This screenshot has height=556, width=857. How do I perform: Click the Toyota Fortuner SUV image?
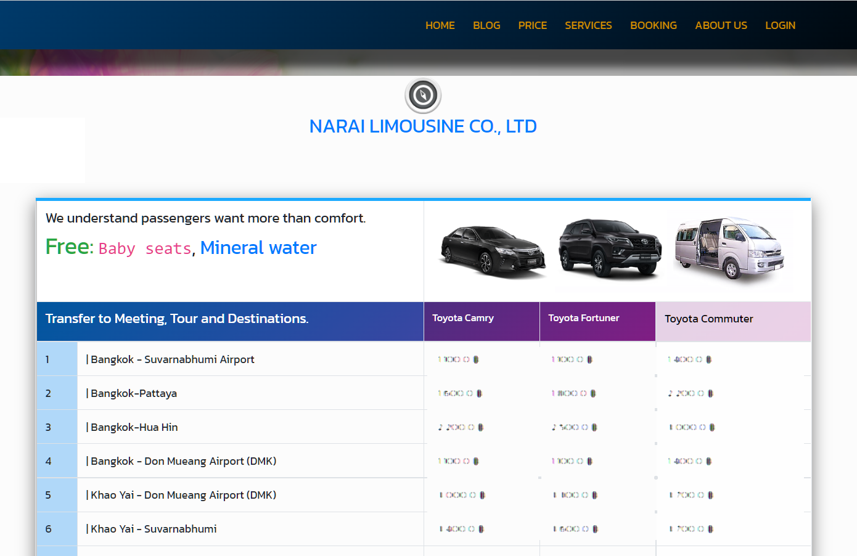(609, 248)
